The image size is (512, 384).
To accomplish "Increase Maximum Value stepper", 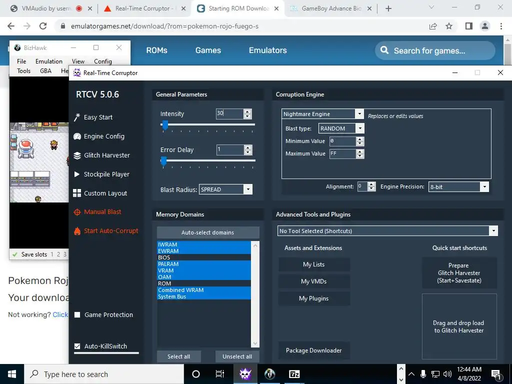I will point(360,151).
